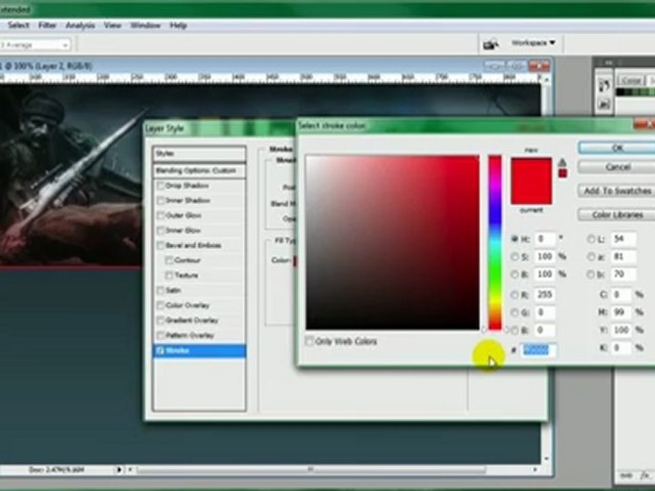Uncheck the Stroke checkbox
655x491 pixels.
pyautogui.click(x=160, y=351)
